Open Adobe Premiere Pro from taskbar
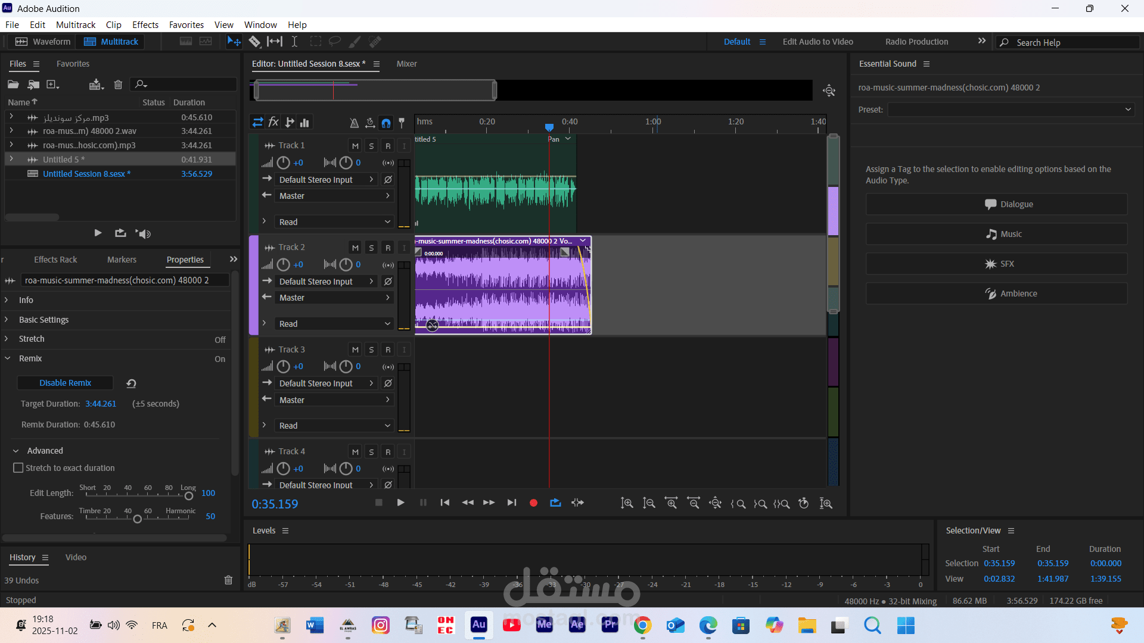This screenshot has width=1144, height=643. 610,625
